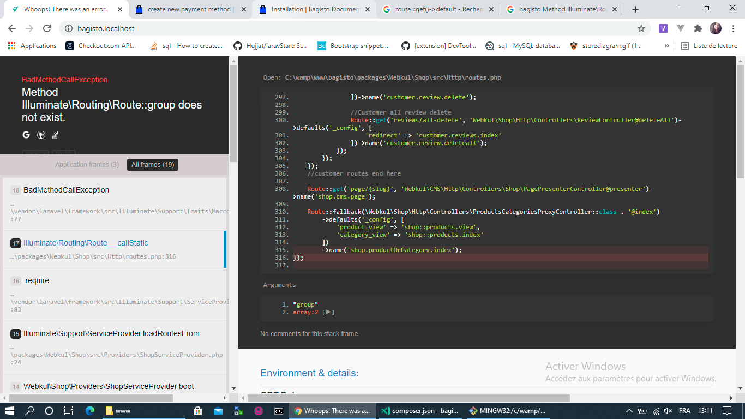Open the 'Checkout.com API' bookmark
Image resolution: width=745 pixels, height=419 pixels.
[101, 46]
